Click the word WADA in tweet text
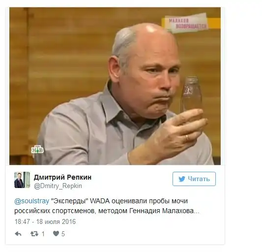262x252 pixels. pos(100,201)
